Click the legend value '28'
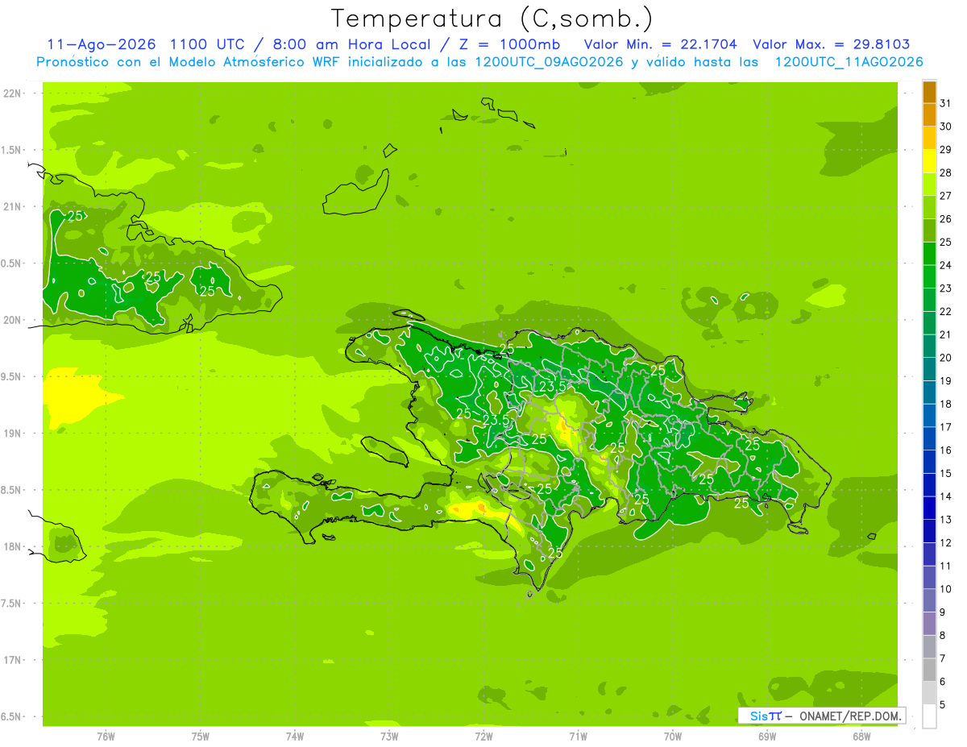This screenshot has width=967, height=747. (946, 172)
